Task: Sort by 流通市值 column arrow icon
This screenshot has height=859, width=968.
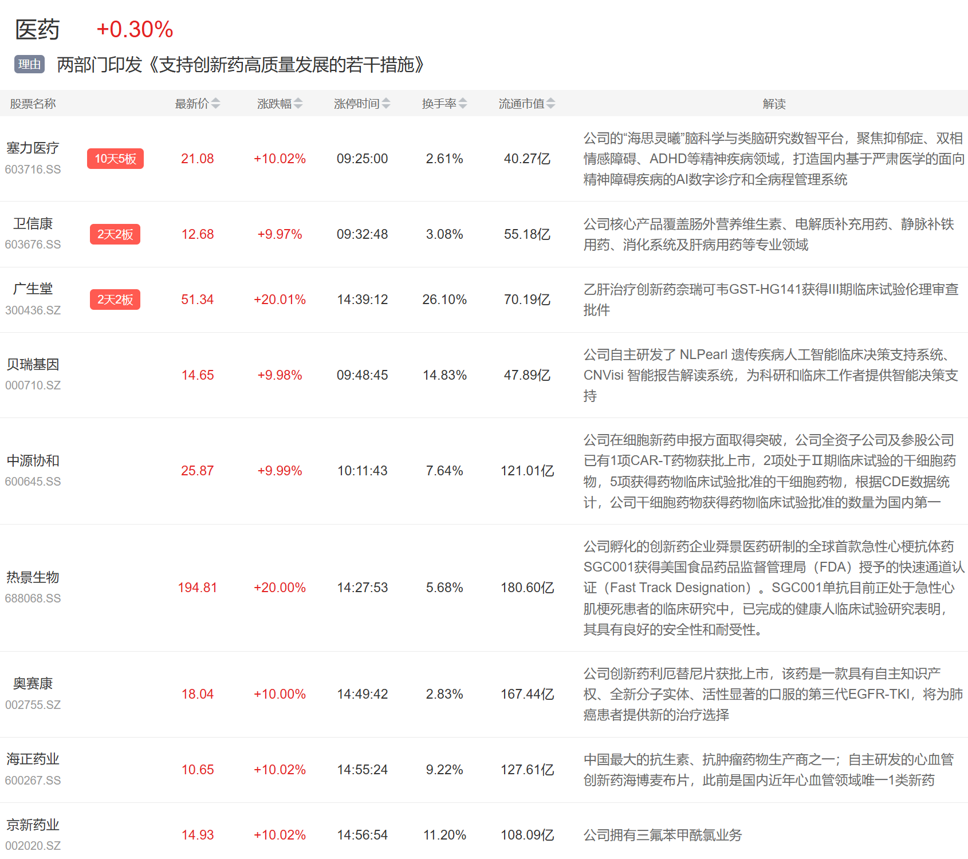Action: [x=550, y=104]
